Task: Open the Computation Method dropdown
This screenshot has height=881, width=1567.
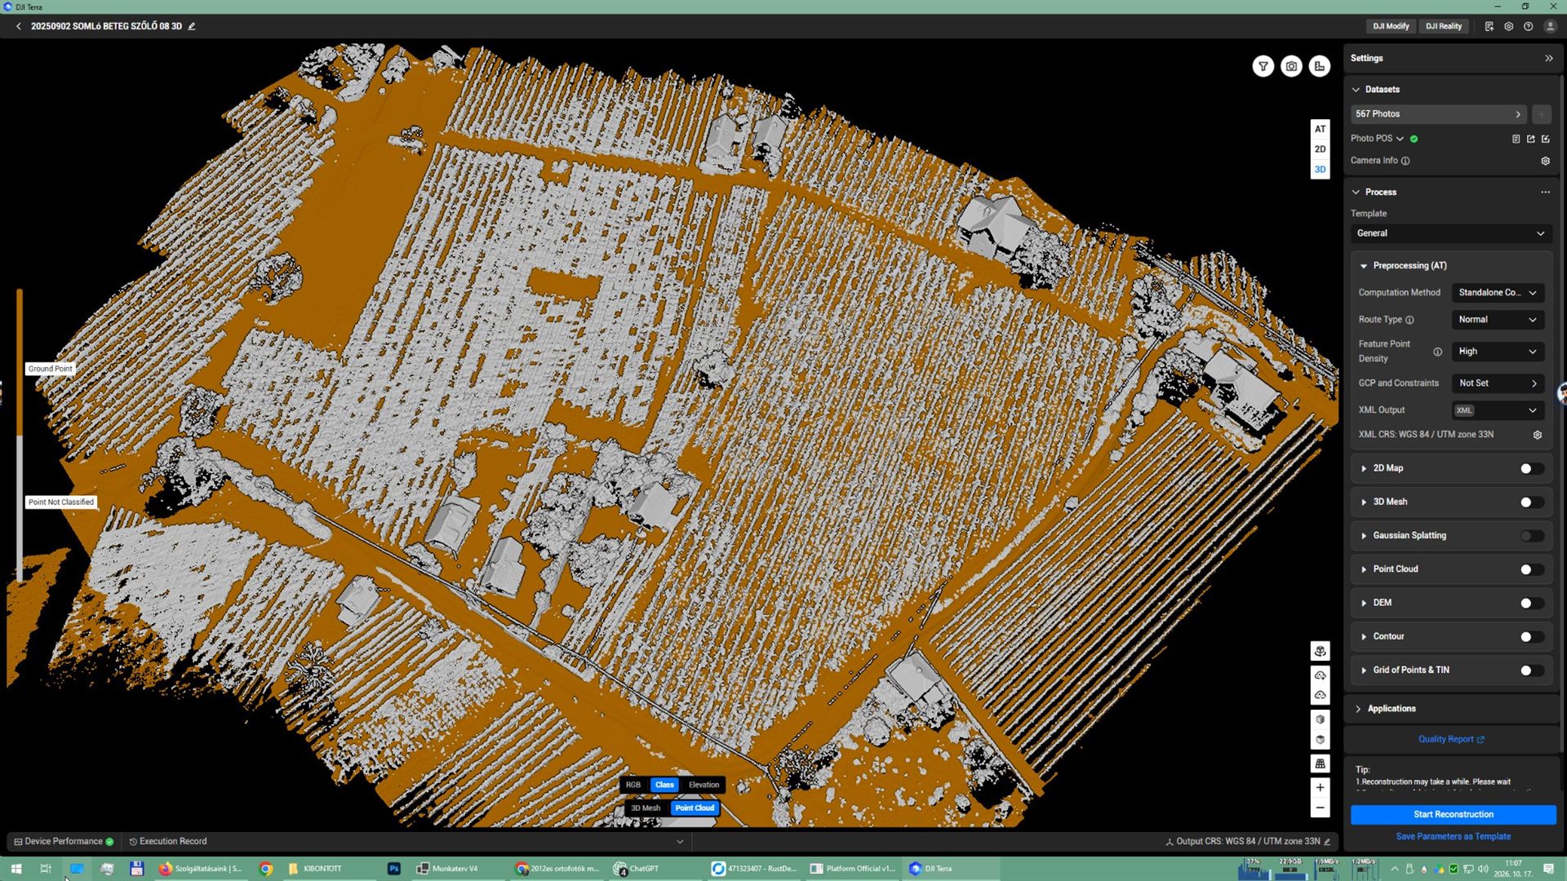Action: tap(1498, 293)
